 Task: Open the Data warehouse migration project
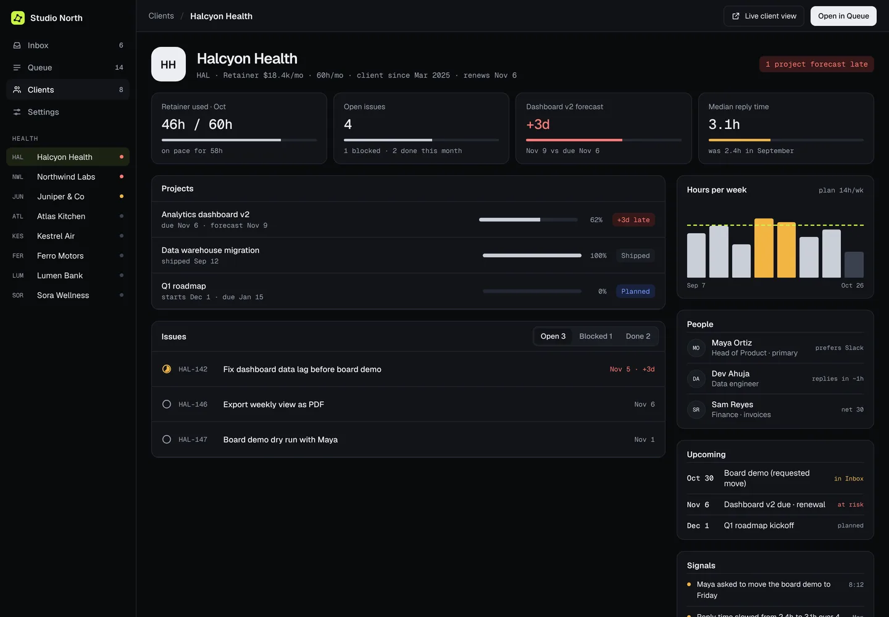[408, 255]
